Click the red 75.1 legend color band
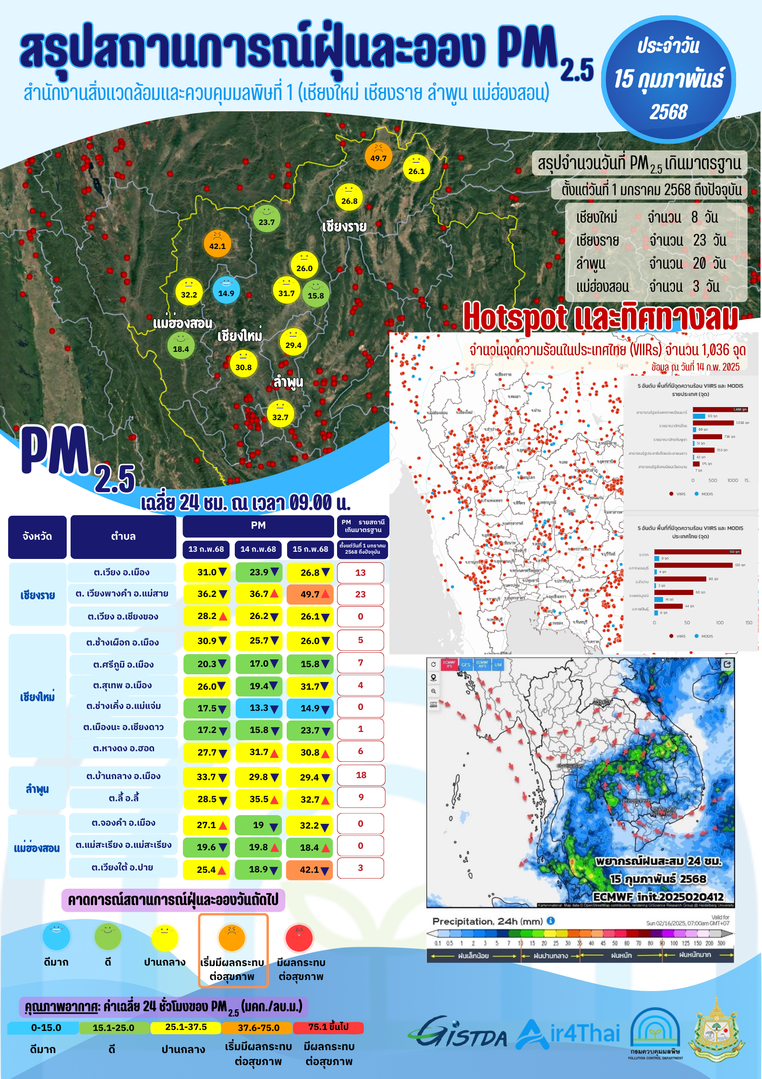Screen dimensions: 762x1079 [328, 1027]
